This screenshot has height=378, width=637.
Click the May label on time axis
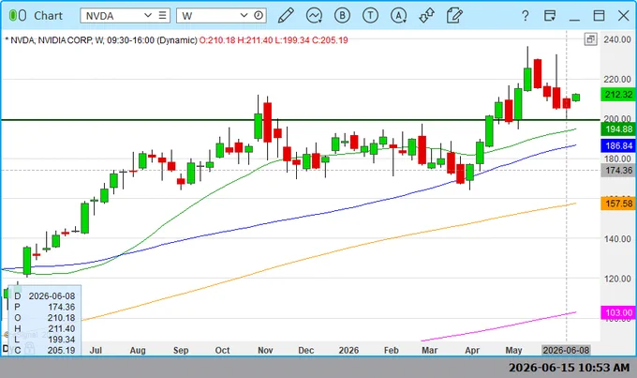pyautogui.click(x=513, y=351)
